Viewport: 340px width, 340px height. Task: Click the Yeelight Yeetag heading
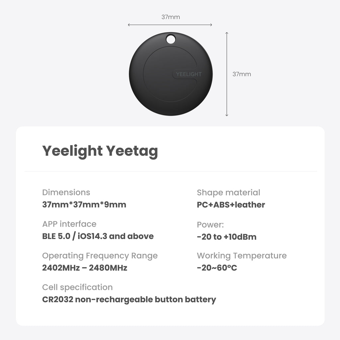point(100,151)
